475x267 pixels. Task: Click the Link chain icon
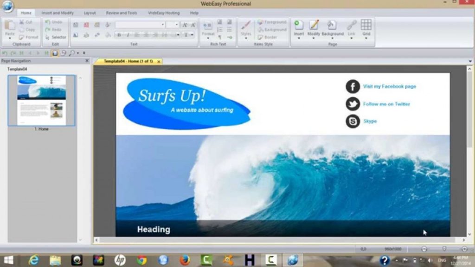[x=352, y=29]
